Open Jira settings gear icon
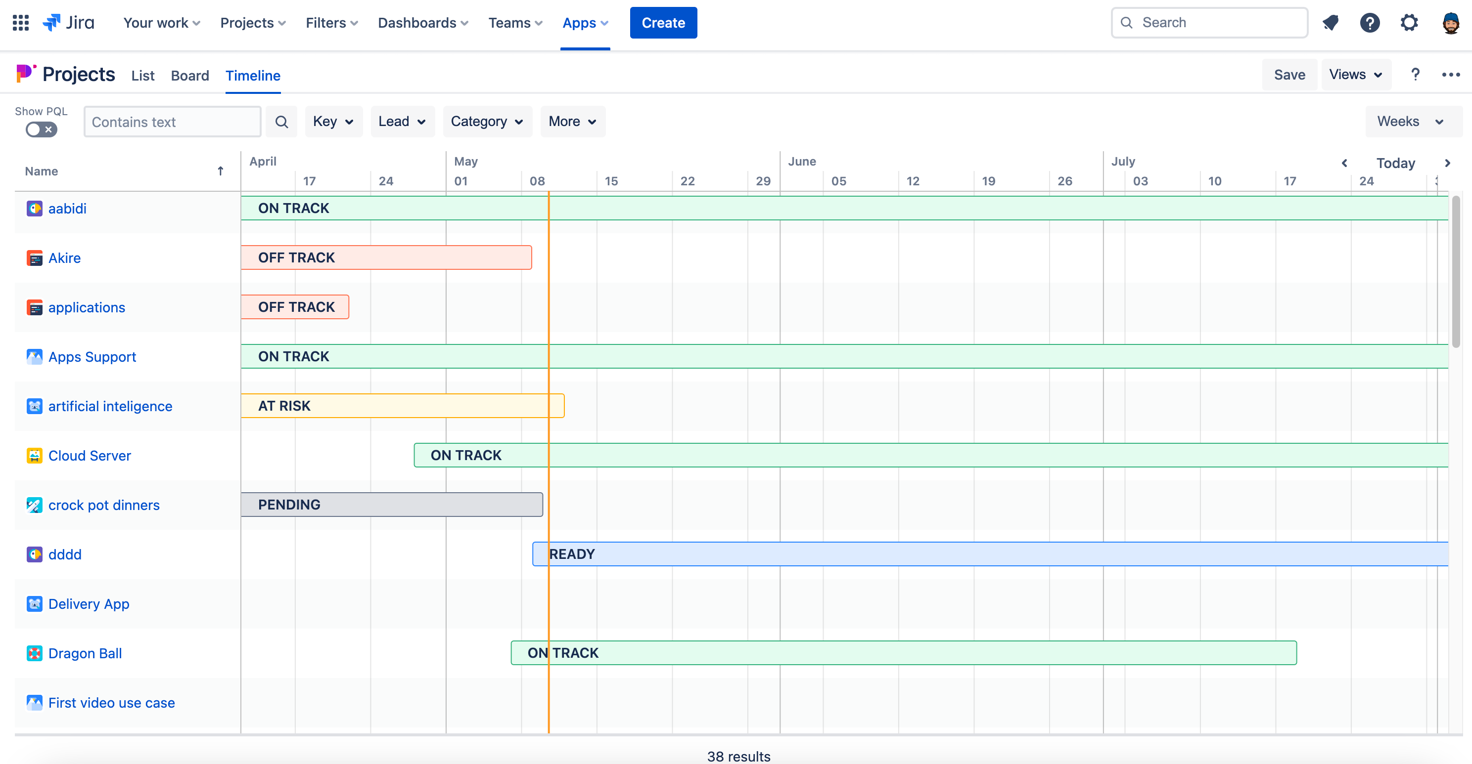 click(x=1409, y=23)
